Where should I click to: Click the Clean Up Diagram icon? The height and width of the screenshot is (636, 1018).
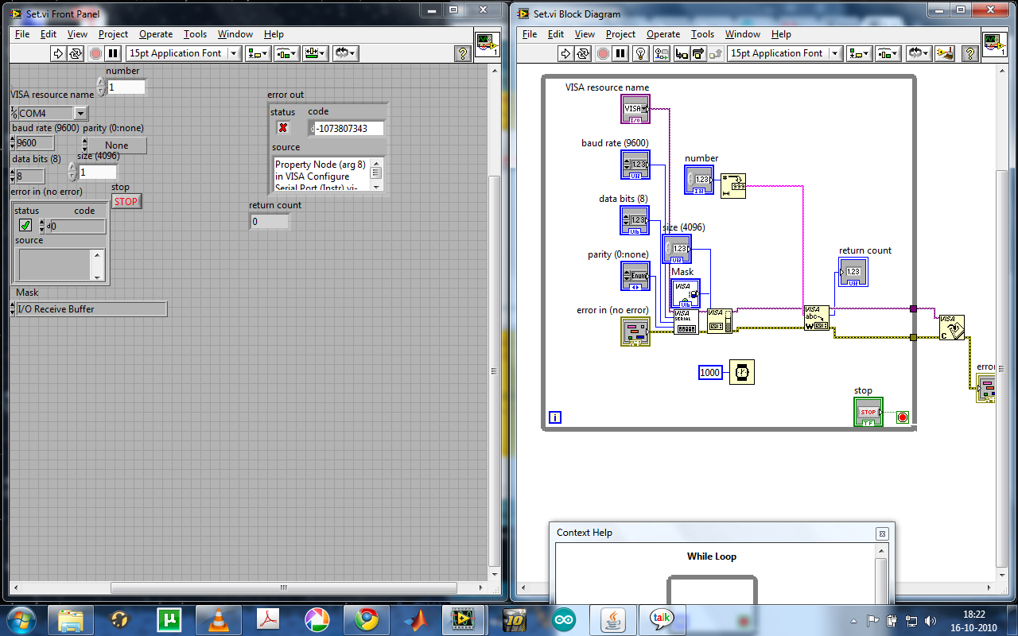pos(945,53)
